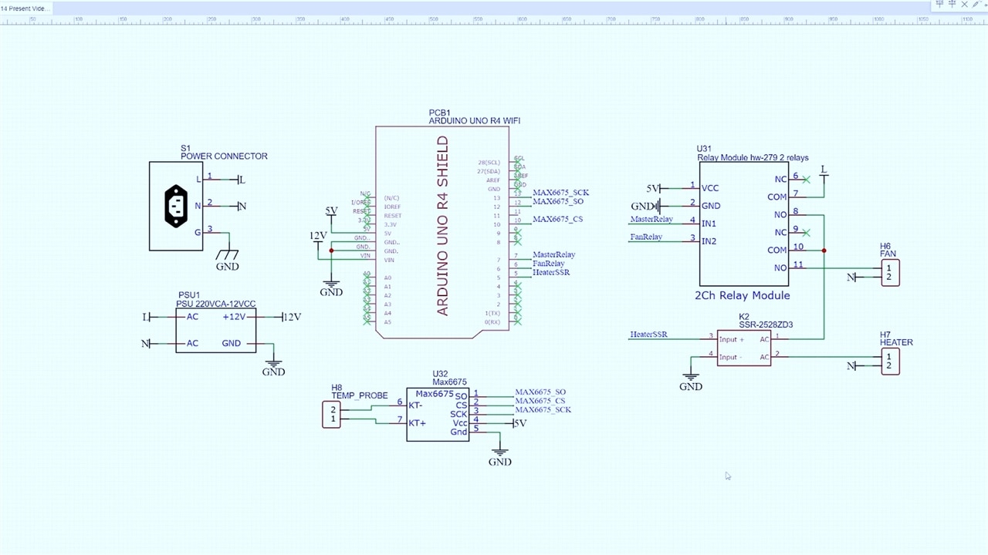The image size is (988, 555).
Task: Select the H7 HEATER connector symbol
Action: 890,361
